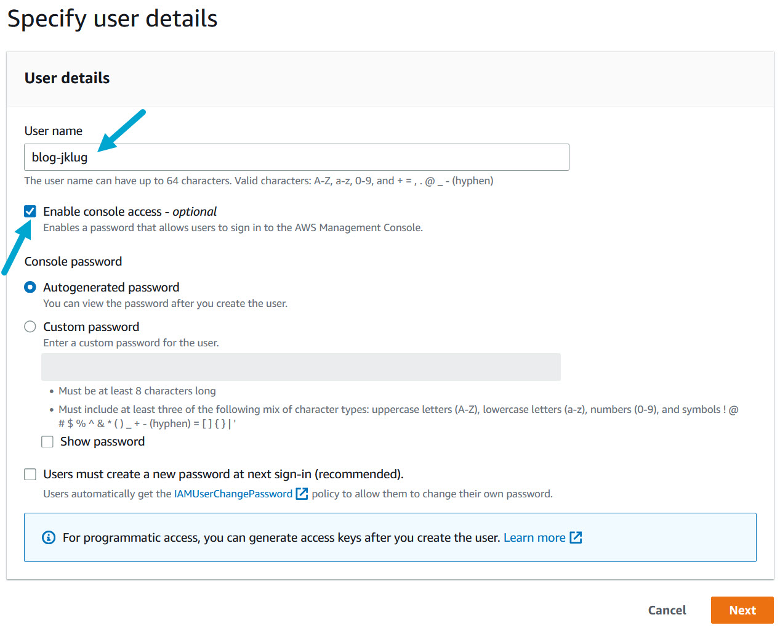Click the Cancel button
Screen dimensions: 780x628
[666, 610]
